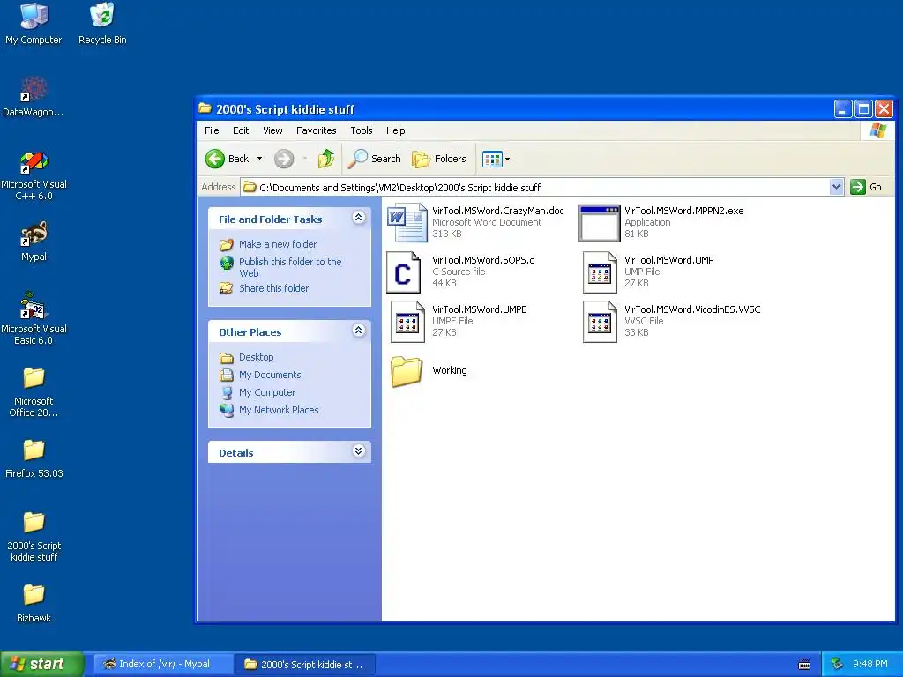The width and height of the screenshot is (903, 677).
Task: Click the Go button
Action: click(x=866, y=187)
